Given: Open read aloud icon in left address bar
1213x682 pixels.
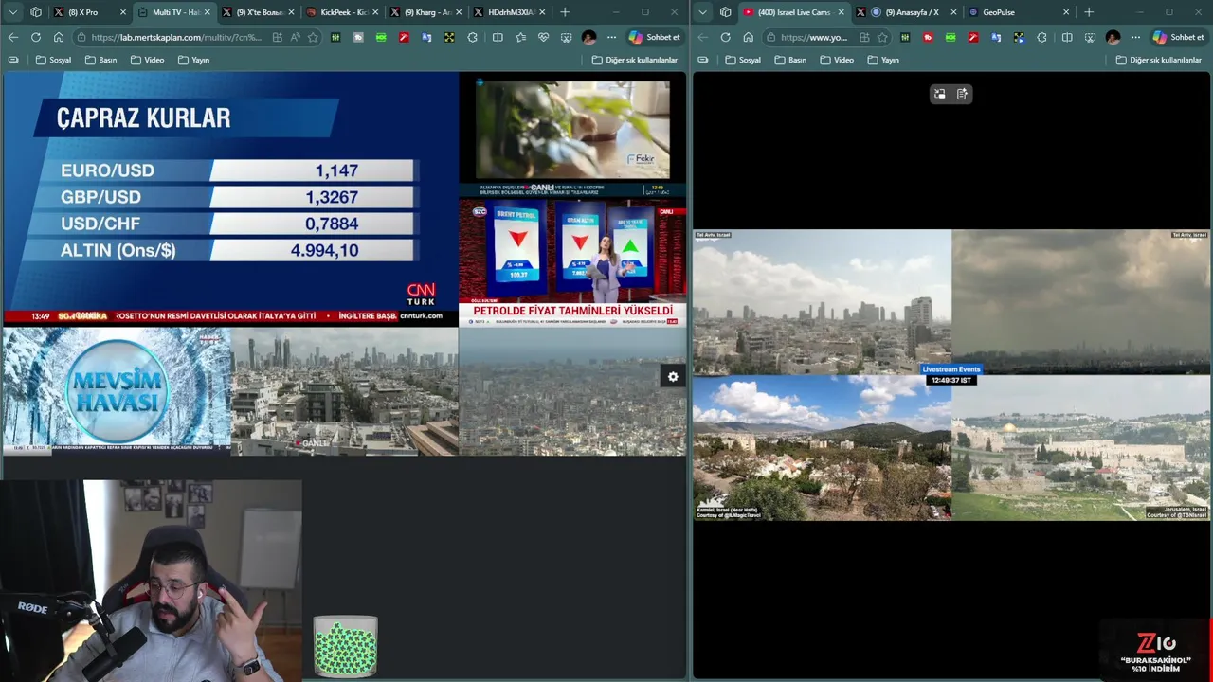Looking at the screenshot, I should click(x=295, y=37).
